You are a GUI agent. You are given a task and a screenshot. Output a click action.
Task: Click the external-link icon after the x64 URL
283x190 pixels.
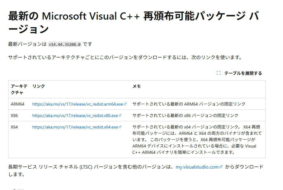tap(120, 127)
